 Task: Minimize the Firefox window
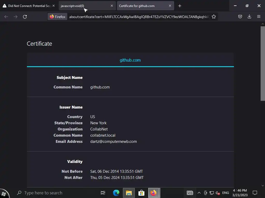(235, 6)
